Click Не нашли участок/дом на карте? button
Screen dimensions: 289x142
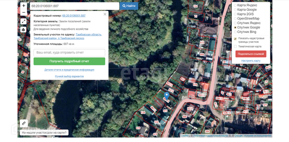click(44, 133)
